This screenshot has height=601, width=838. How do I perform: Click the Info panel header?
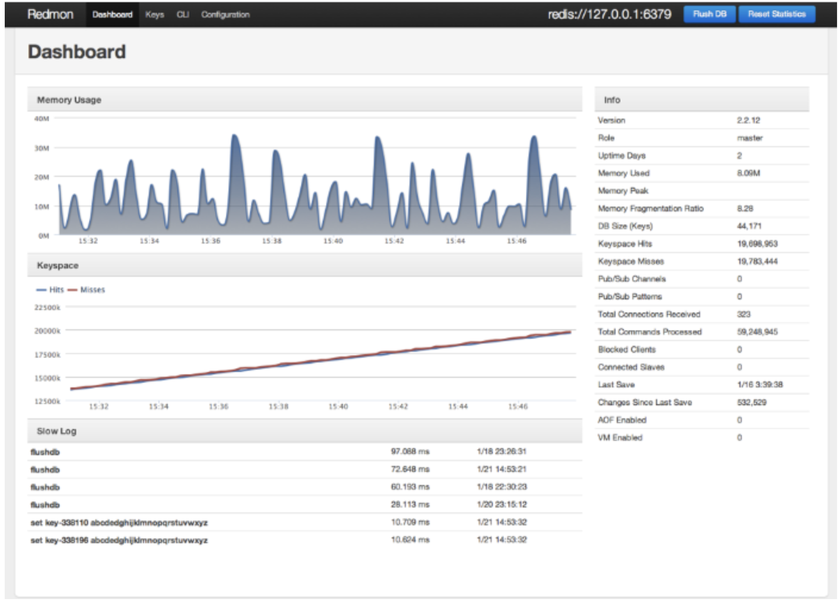(702, 100)
